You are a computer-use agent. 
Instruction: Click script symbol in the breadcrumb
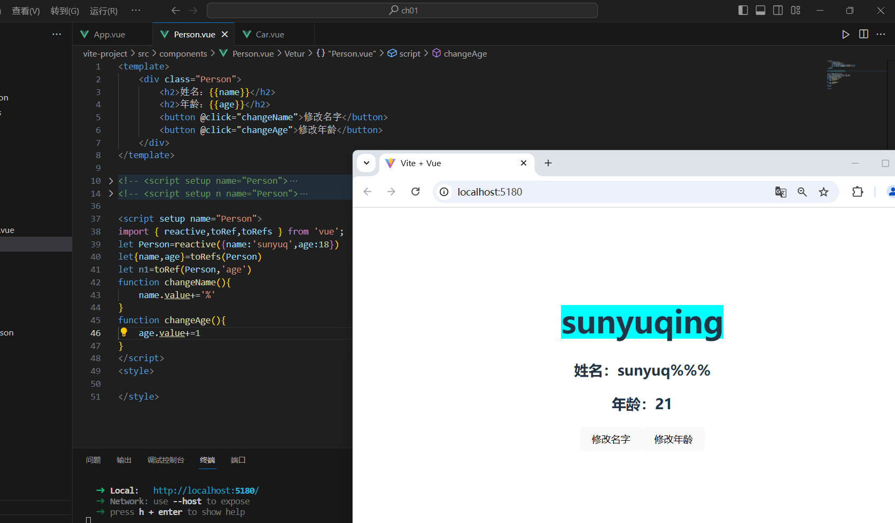click(404, 53)
